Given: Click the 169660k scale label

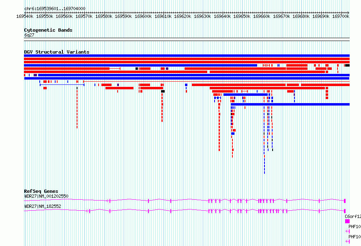Looking at the screenshot, I should click(261, 16).
